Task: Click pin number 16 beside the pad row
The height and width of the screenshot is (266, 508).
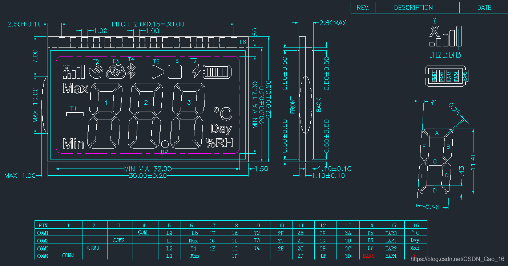Action: pyautogui.click(x=243, y=42)
